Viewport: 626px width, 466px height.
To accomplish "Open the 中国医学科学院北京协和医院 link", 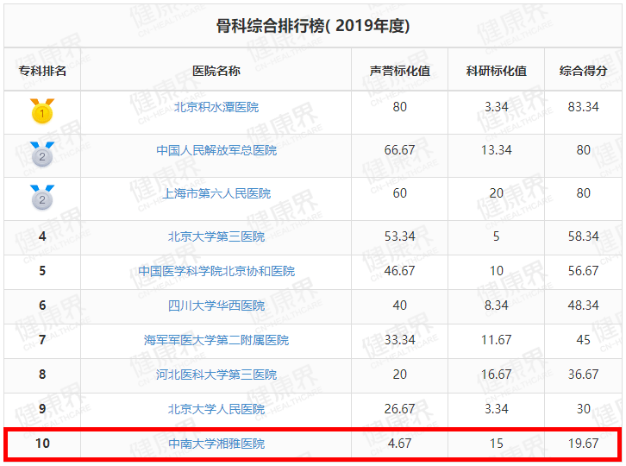I will click(216, 271).
